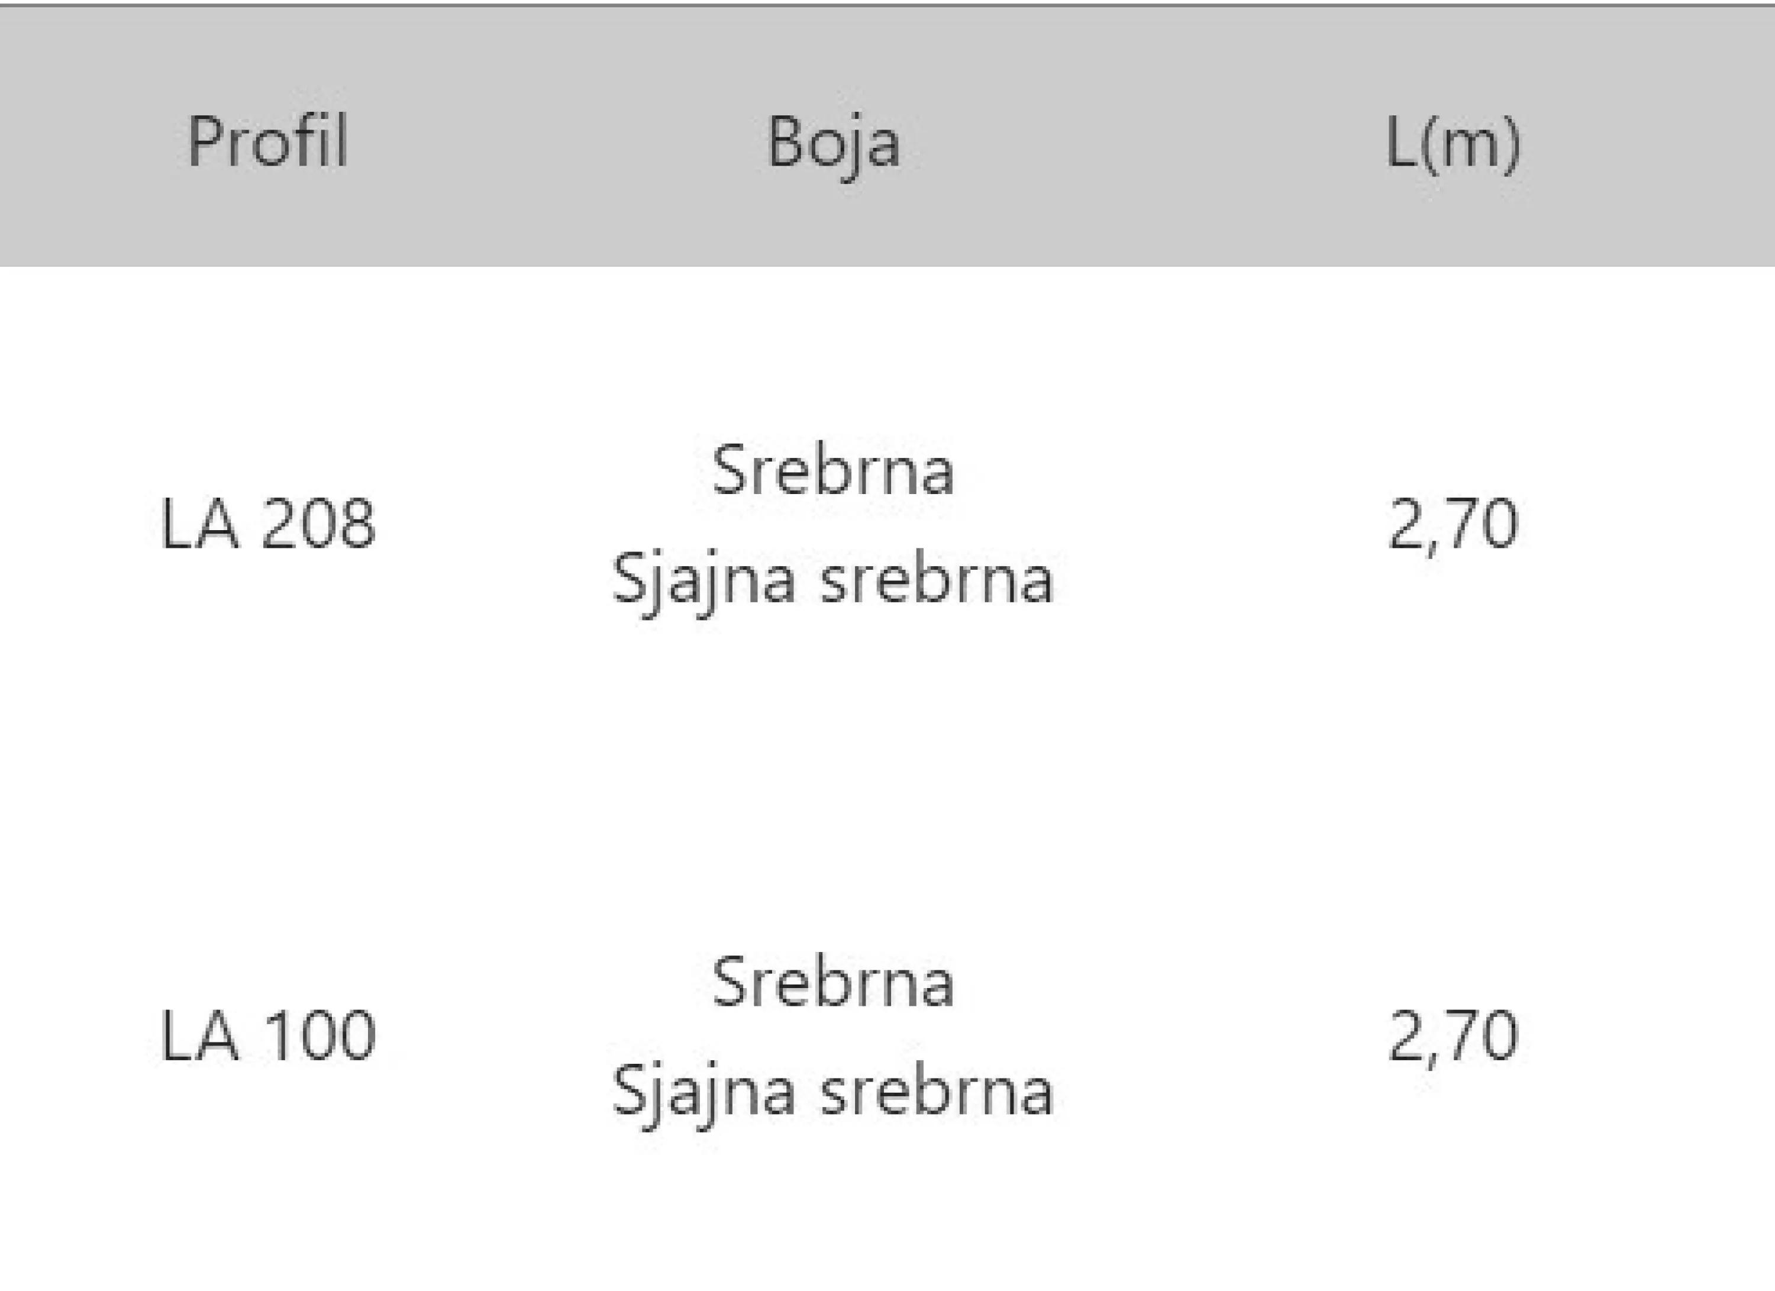Click lowercase srebrna in LA 208 row

(x=936, y=580)
